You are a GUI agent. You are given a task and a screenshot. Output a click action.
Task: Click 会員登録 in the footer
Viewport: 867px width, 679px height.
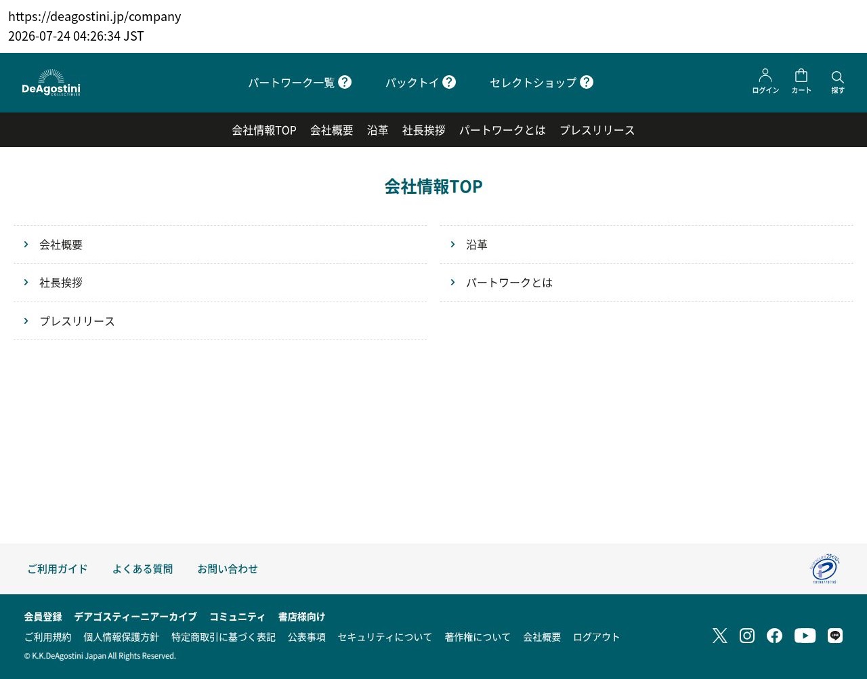43,617
